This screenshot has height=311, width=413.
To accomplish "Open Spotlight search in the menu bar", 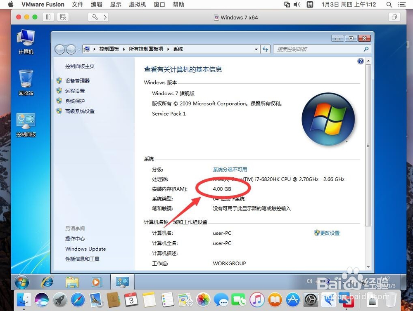I will [389, 5].
